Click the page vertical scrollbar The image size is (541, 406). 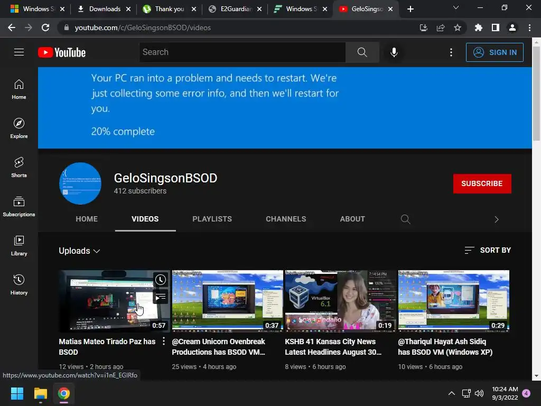click(536, 93)
